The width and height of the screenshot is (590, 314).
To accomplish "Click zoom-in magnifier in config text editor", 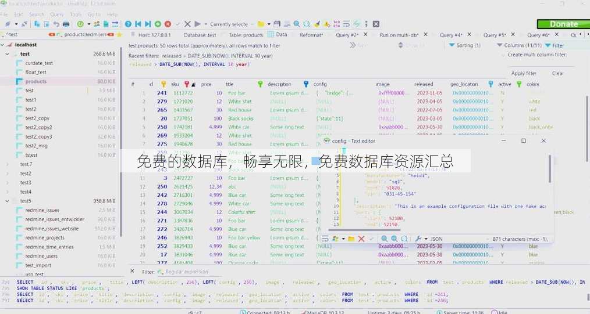I will pos(384,239).
